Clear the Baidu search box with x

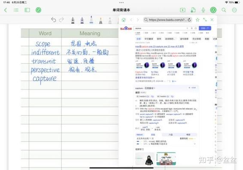[x=187, y=28]
